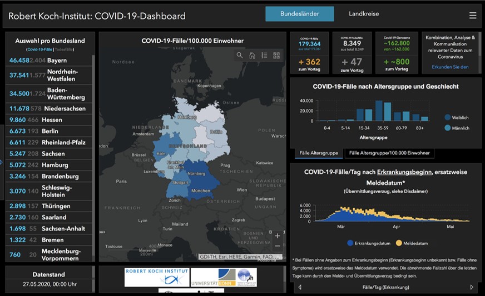Open the basemap gallery grid icon
The image size is (485, 296).
[x=276, y=56]
